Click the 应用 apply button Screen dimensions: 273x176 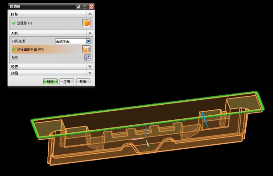pos(67,82)
